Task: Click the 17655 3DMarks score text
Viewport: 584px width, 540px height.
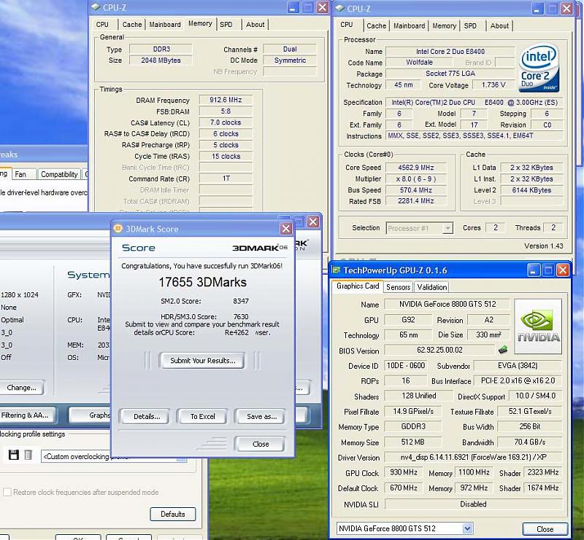Action: (203, 282)
